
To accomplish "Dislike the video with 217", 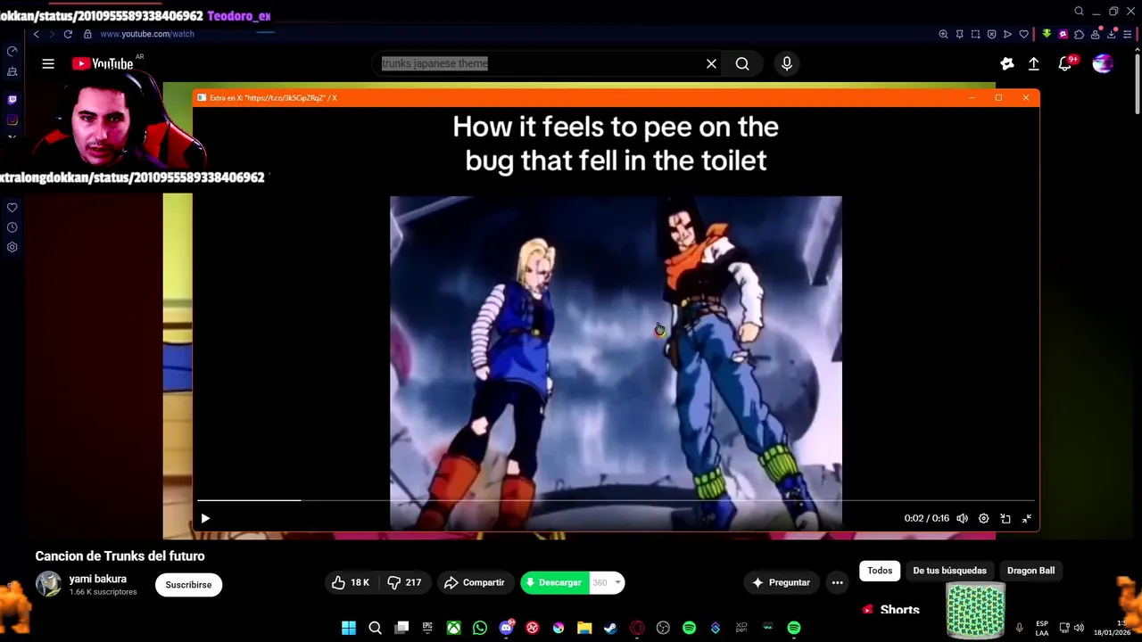I will coord(404,582).
